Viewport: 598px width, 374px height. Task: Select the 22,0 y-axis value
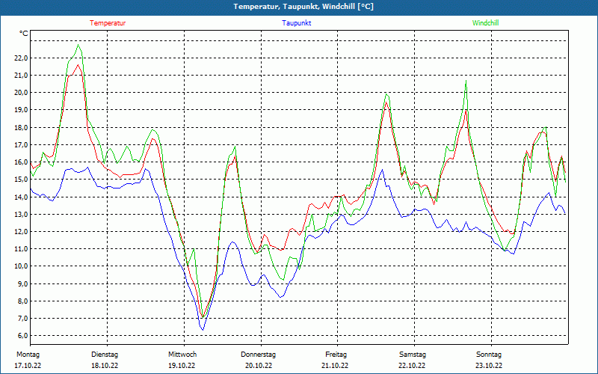[x=22, y=58]
